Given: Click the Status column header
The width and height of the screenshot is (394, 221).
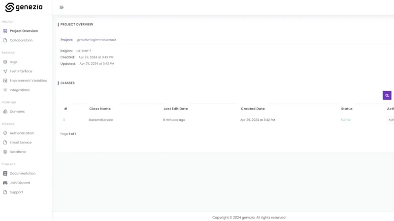Looking at the screenshot, I should click(x=347, y=109).
